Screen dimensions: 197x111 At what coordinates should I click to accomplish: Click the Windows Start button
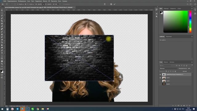click(x=2, y=109)
